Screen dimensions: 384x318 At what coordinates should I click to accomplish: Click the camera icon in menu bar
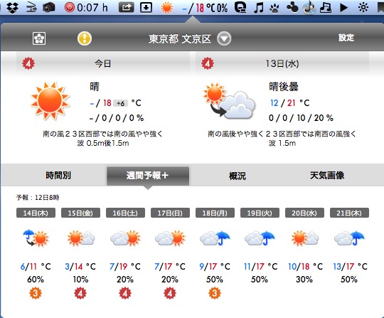point(49,8)
